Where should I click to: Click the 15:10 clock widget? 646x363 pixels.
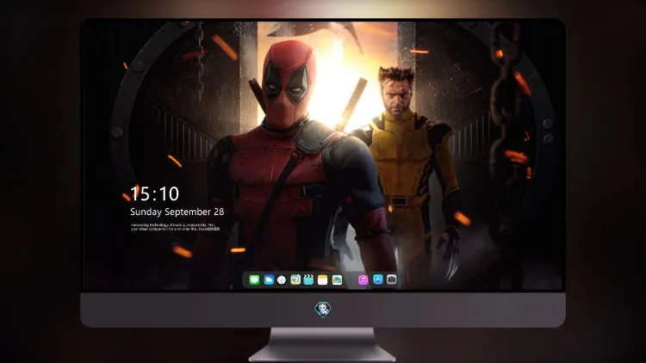pyautogui.click(x=154, y=194)
